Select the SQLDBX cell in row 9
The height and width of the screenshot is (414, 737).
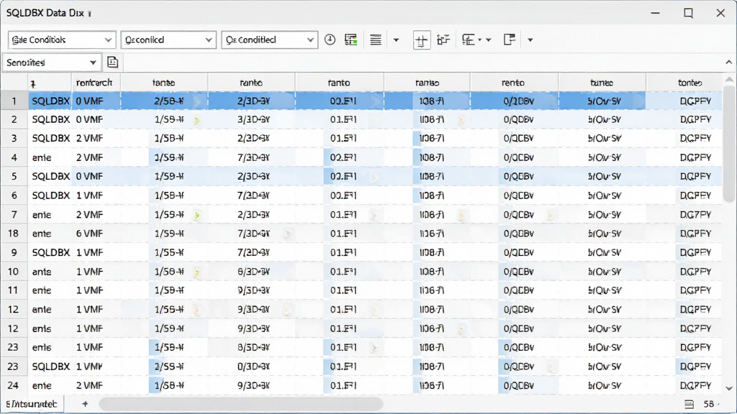(50, 252)
